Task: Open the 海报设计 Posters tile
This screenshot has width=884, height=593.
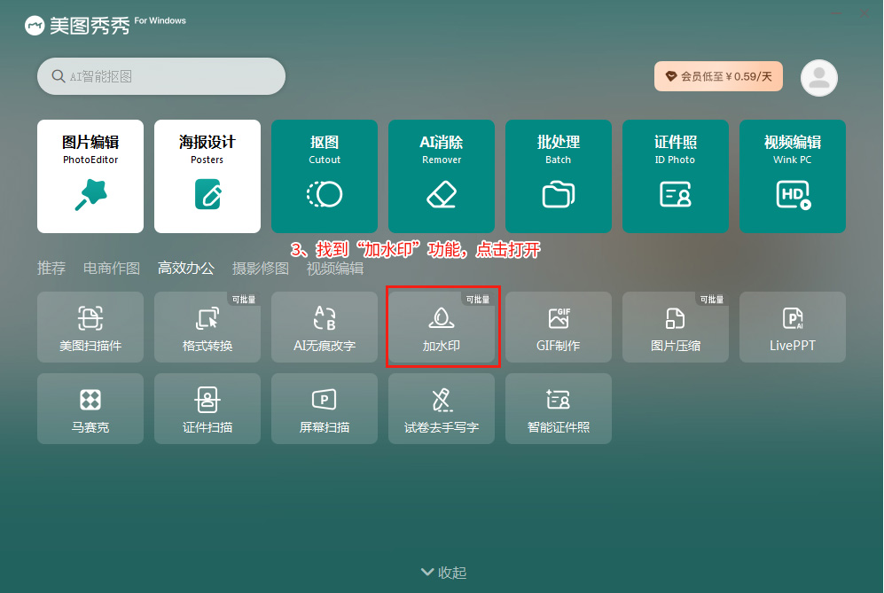Action: (207, 176)
